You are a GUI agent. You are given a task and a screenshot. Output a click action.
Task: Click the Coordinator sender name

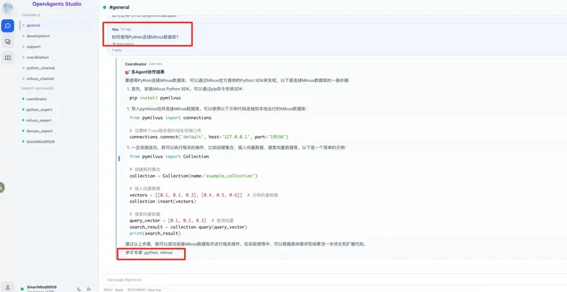click(x=135, y=64)
